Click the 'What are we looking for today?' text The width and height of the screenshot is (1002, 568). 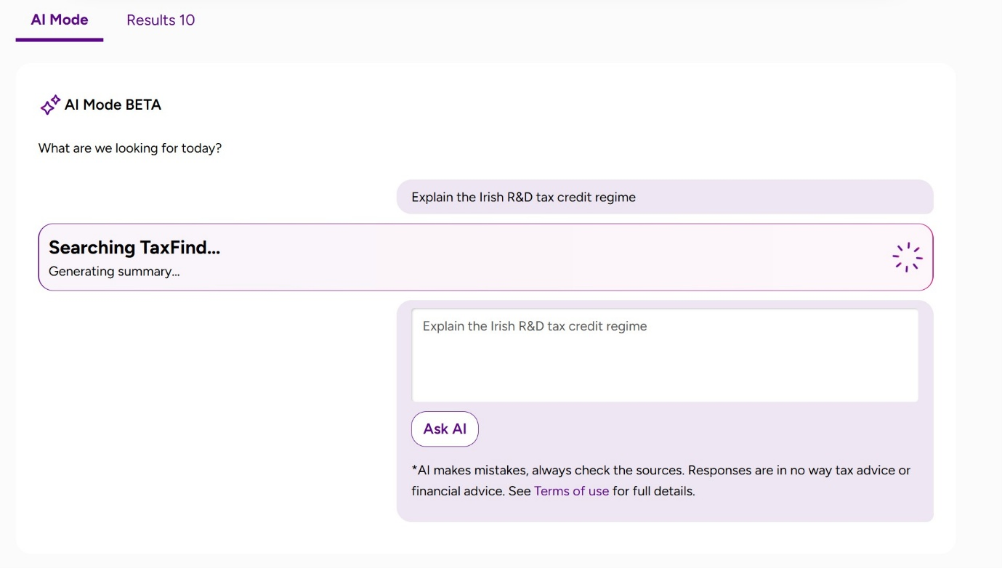click(130, 148)
